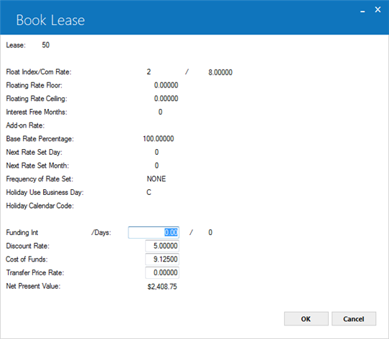Click the Book Lease title text
The image size is (389, 339).
tap(50, 20)
